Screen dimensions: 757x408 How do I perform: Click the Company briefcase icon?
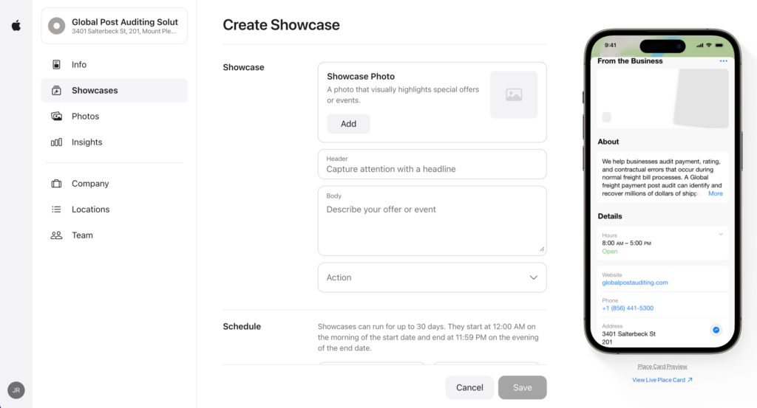56,184
